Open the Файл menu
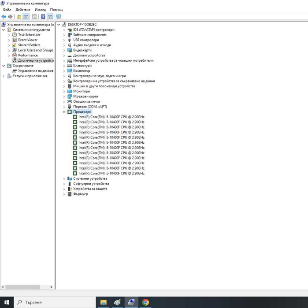The height and width of the screenshot is (308, 308). click(x=7, y=10)
